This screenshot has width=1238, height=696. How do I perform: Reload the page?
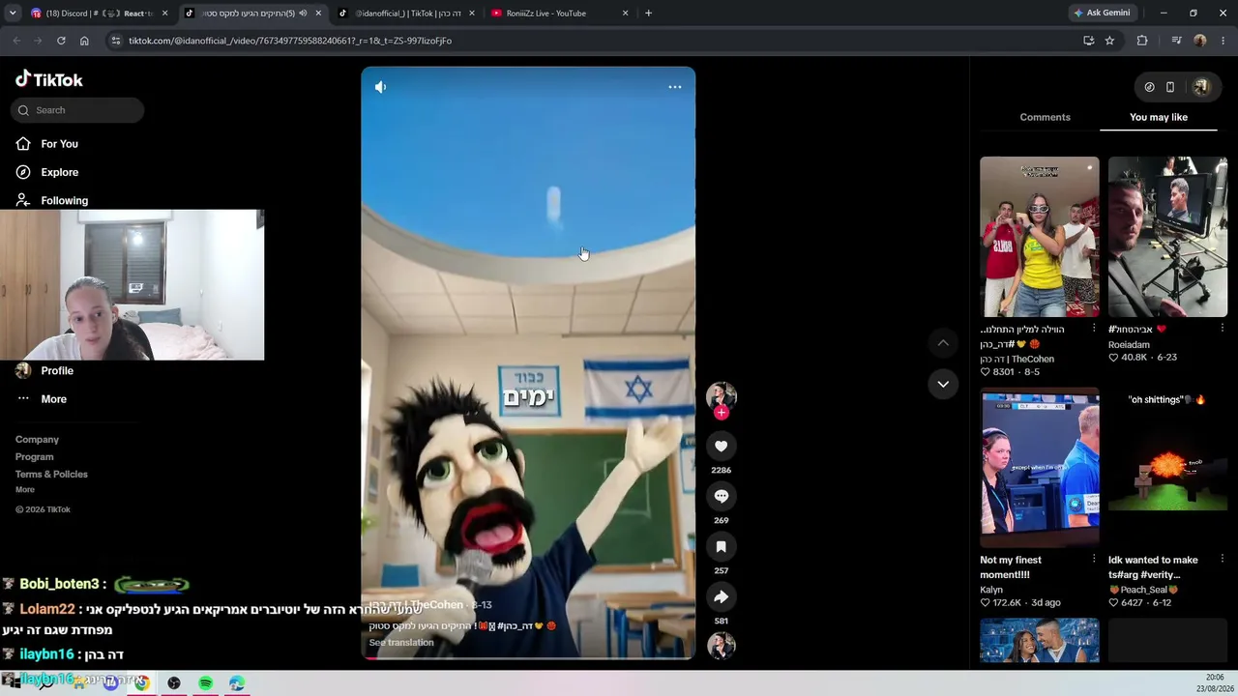pyautogui.click(x=61, y=41)
